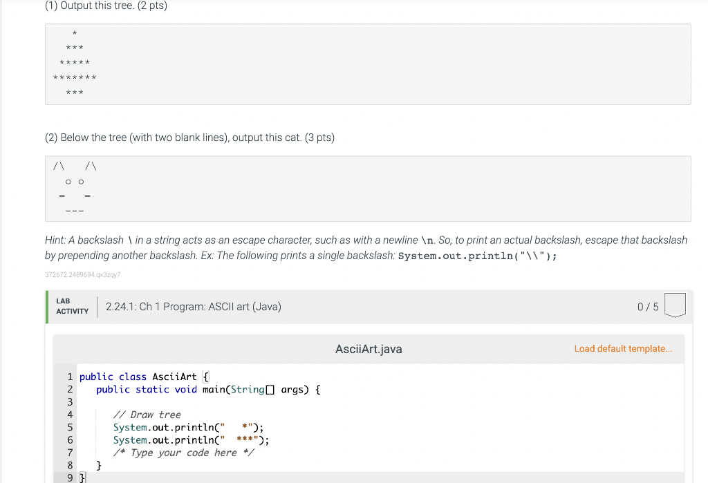Image resolution: width=708 pixels, height=483 pixels.
Task: Click line number 9 in the gutter
Action: (70, 477)
